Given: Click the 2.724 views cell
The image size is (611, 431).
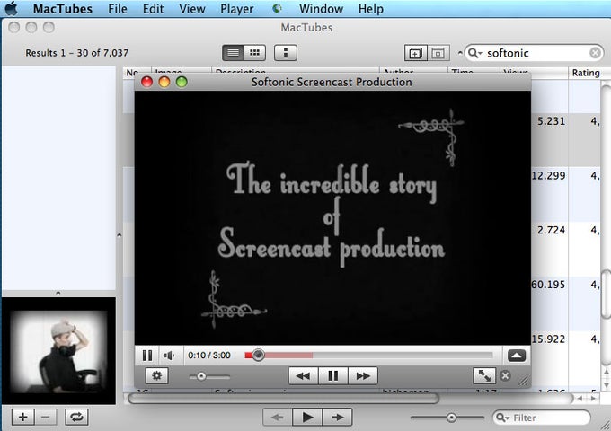Looking at the screenshot, I should tap(551, 230).
